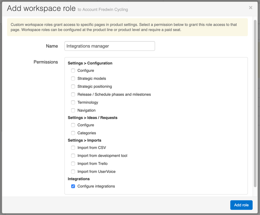The width and height of the screenshot is (260, 215).
Task: Click the Categories label text
Action: click(x=86, y=133)
